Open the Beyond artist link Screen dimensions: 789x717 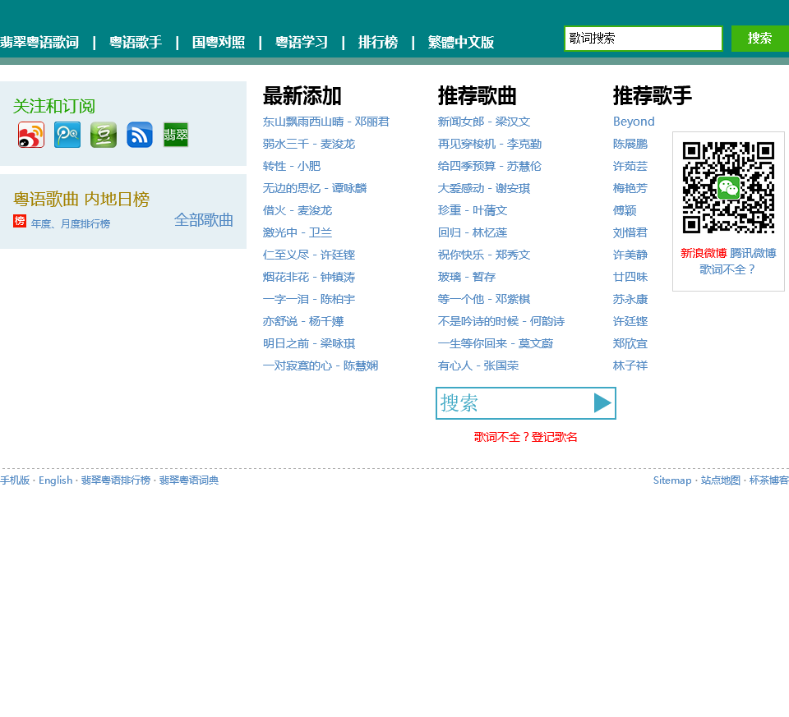point(634,122)
